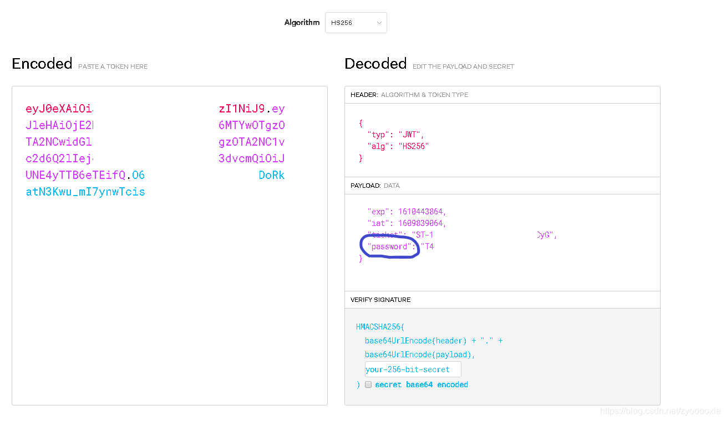
Task: Click encoded token line atN3Kwu_mI7ynwTcis
Action: coord(85,192)
